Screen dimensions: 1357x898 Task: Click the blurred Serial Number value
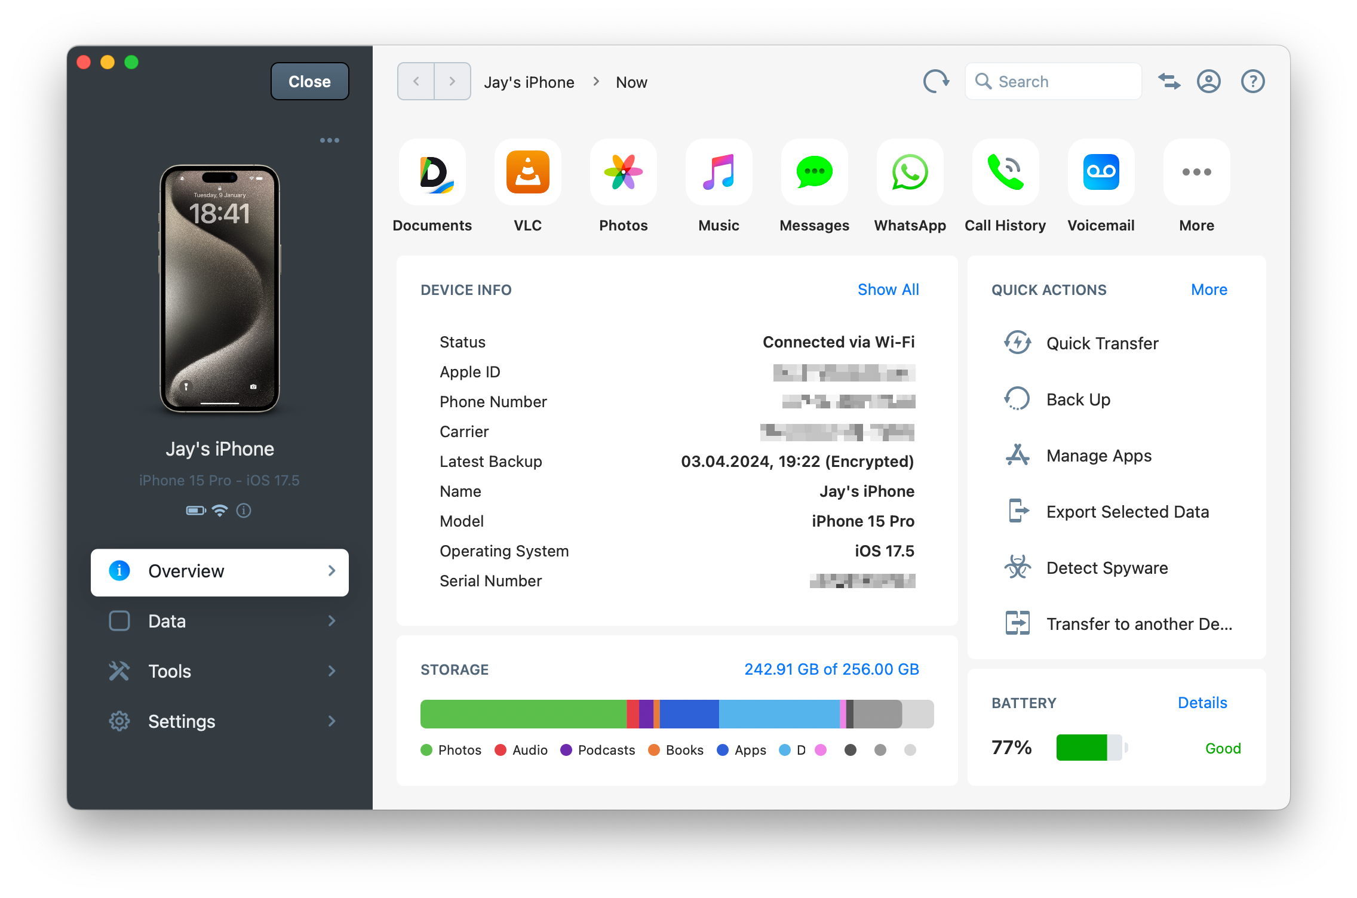(x=862, y=581)
